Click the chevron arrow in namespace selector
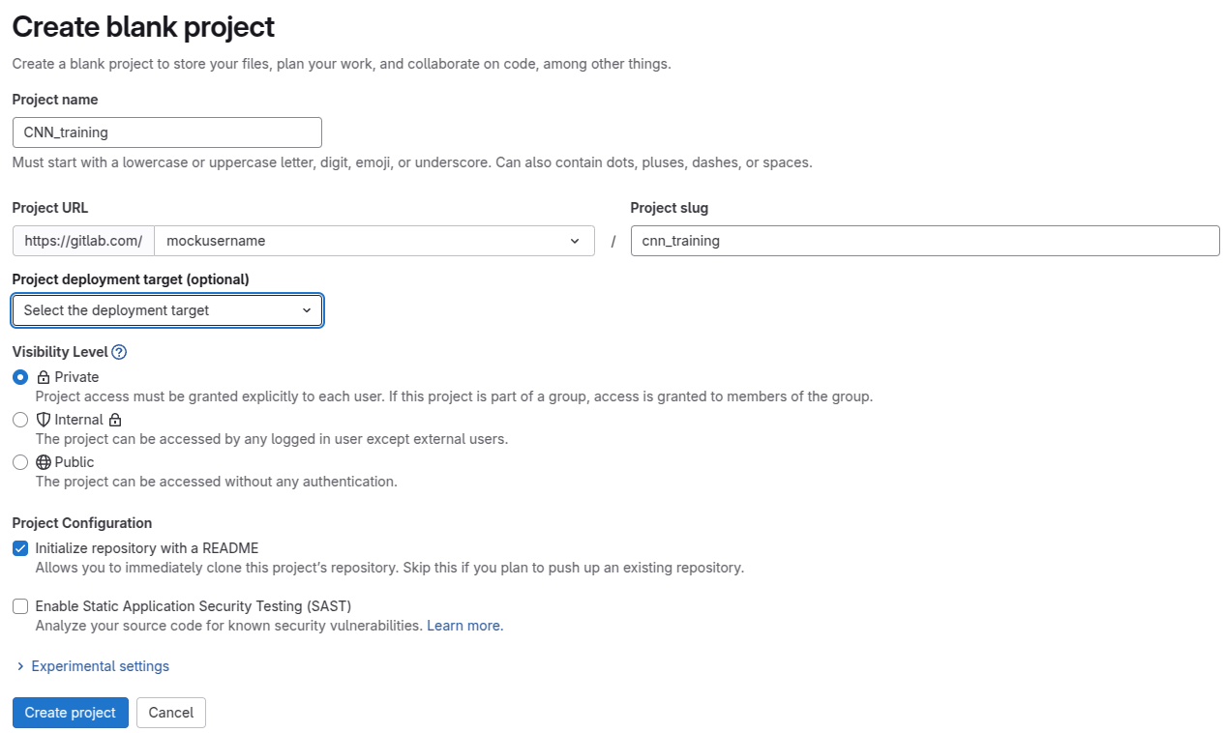Screen dimensions: 1225x733 pos(575,241)
